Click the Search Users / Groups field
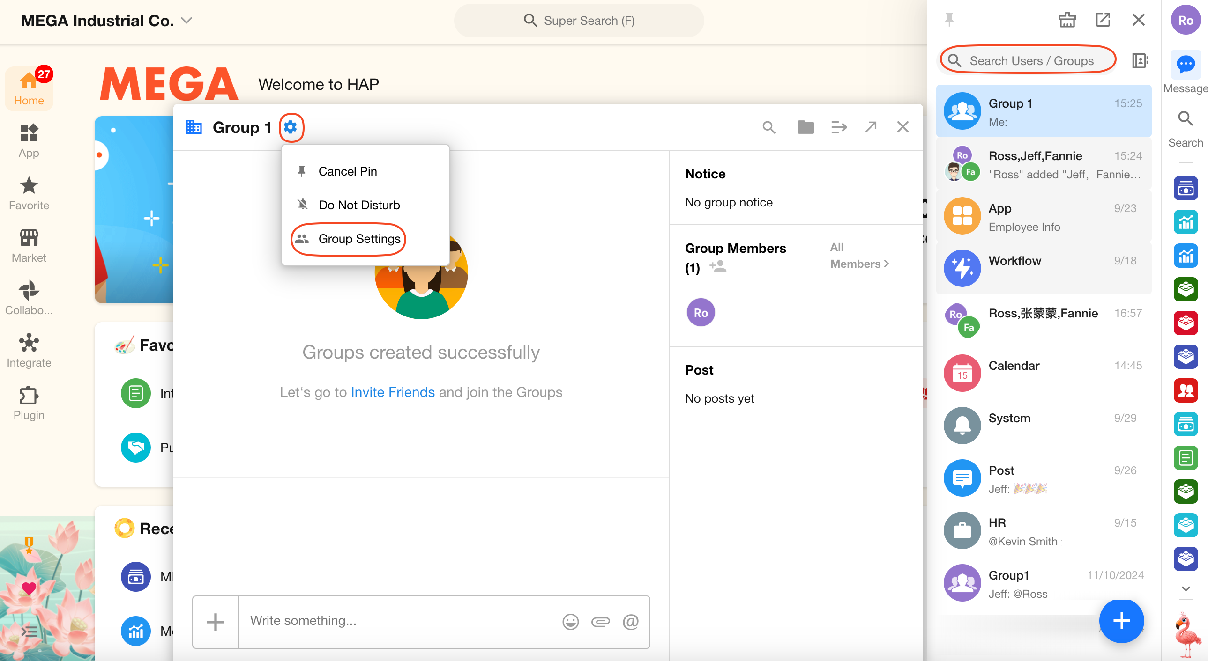Image resolution: width=1208 pixels, height=661 pixels. pyautogui.click(x=1031, y=60)
